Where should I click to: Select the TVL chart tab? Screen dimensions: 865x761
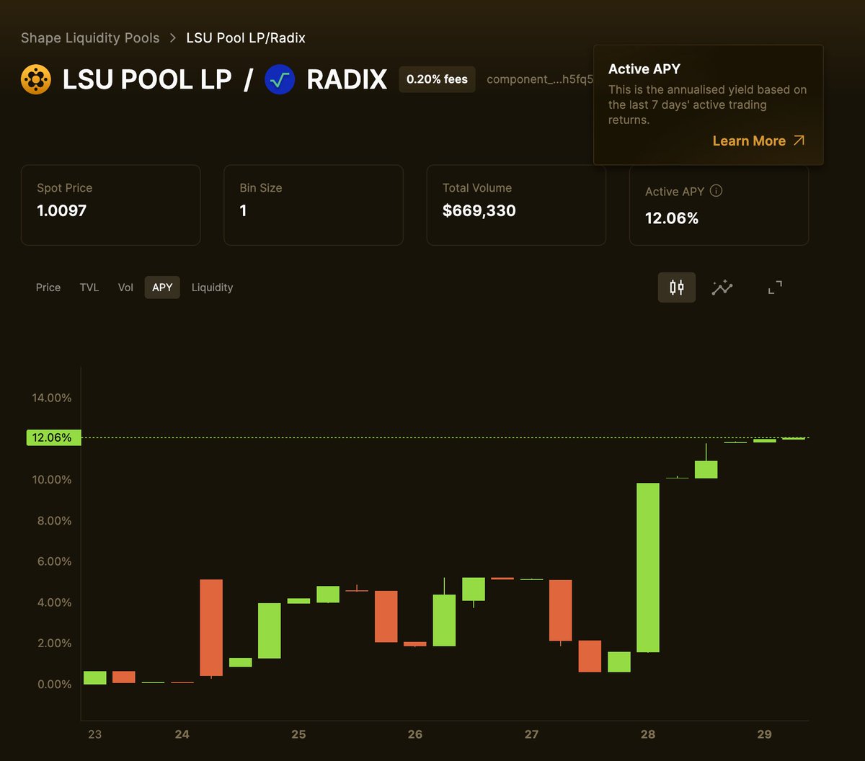[89, 288]
